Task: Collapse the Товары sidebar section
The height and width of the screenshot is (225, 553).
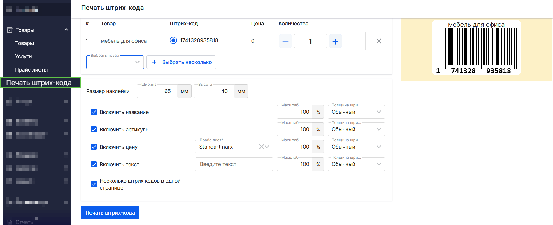Action: [66, 30]
